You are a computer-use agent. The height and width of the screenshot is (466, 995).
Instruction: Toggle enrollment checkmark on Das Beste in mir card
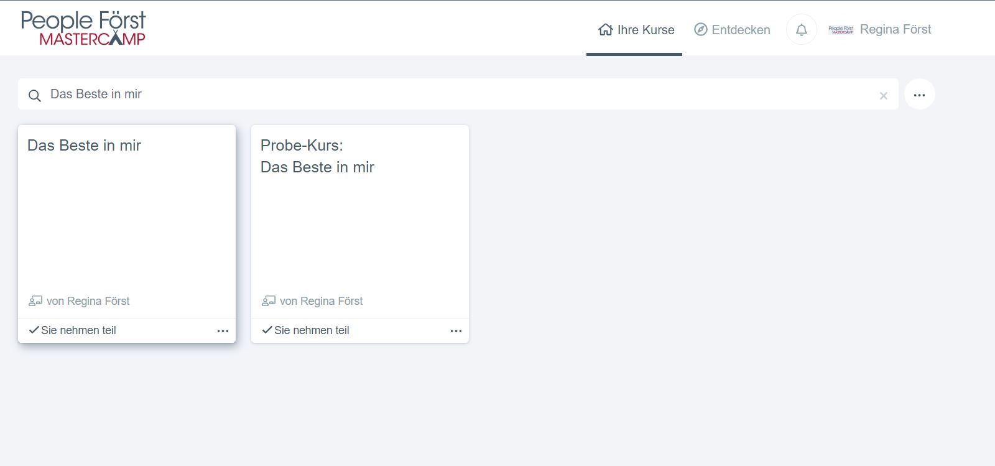[x=34, y=330]
